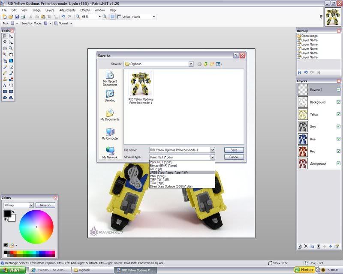
Task: Click the Cancel button
Action: click(x=234, y=157)
